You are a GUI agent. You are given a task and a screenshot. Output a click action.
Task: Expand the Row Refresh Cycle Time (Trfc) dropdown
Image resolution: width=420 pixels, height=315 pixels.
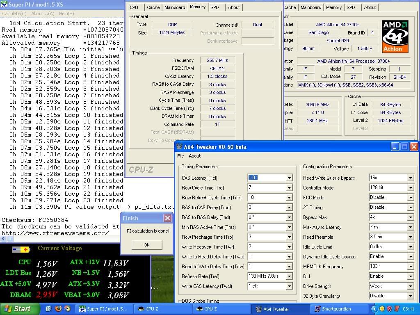[289, 198]
